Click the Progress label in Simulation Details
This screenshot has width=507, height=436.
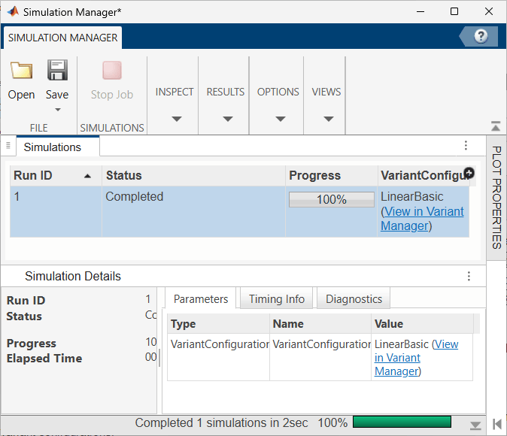click(x=32, y=344)
